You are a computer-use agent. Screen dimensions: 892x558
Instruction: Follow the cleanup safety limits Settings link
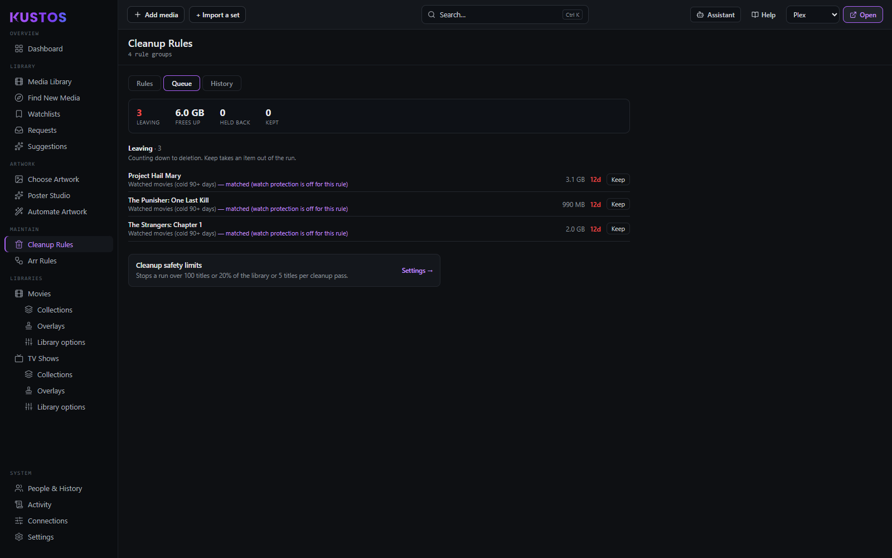click(x=417, y=271)
